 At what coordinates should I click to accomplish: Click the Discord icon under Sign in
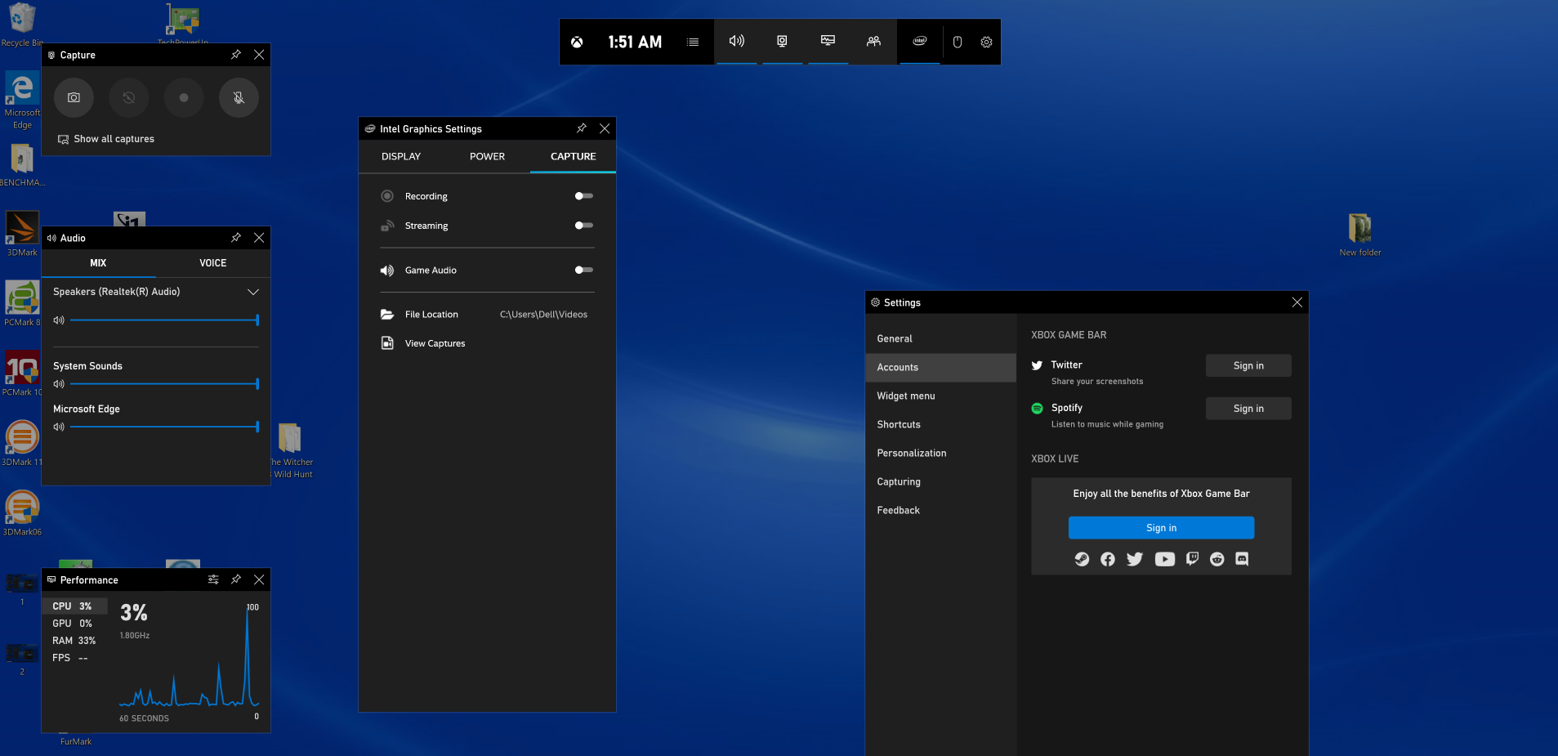pyautogui.click(x=1242, y=559)
